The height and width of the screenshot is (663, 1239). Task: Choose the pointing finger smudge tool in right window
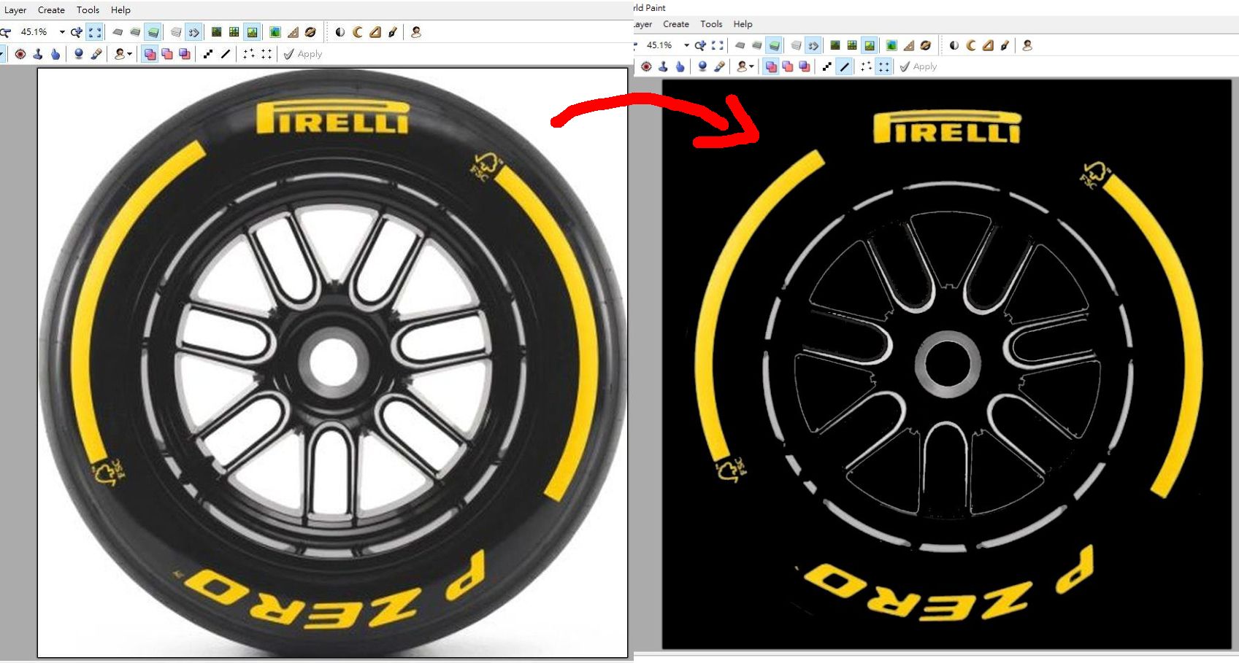click(680, 66)
